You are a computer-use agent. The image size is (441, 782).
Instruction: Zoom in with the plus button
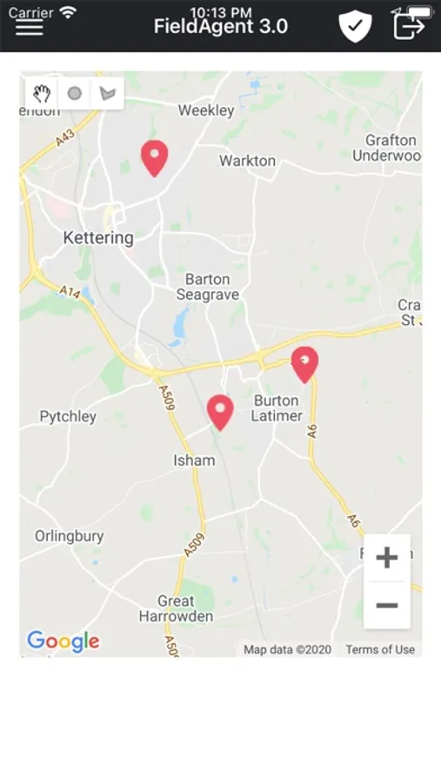387,558
